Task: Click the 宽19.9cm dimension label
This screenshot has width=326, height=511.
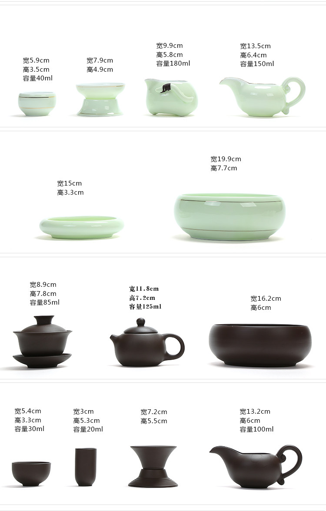Action: point(226,159)
